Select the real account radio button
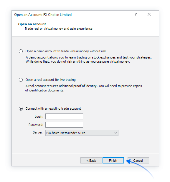 [x=21, y=80]
